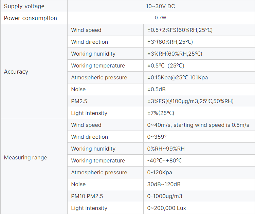Viewport: 255px width, 214px height.
Task: Select the 0~40m/s wind speed range cell
Action: click(199, 125)
